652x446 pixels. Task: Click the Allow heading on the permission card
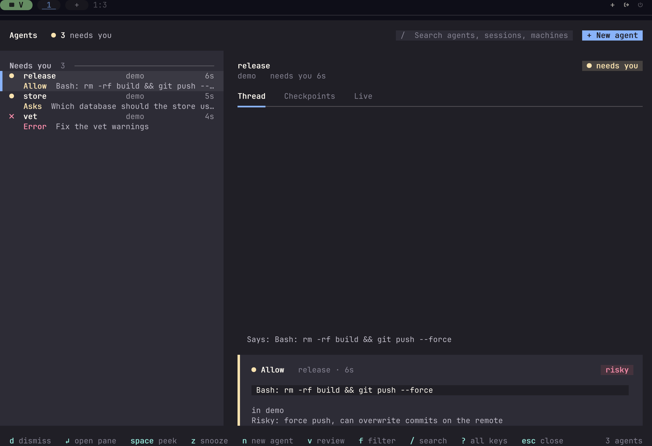272,370
